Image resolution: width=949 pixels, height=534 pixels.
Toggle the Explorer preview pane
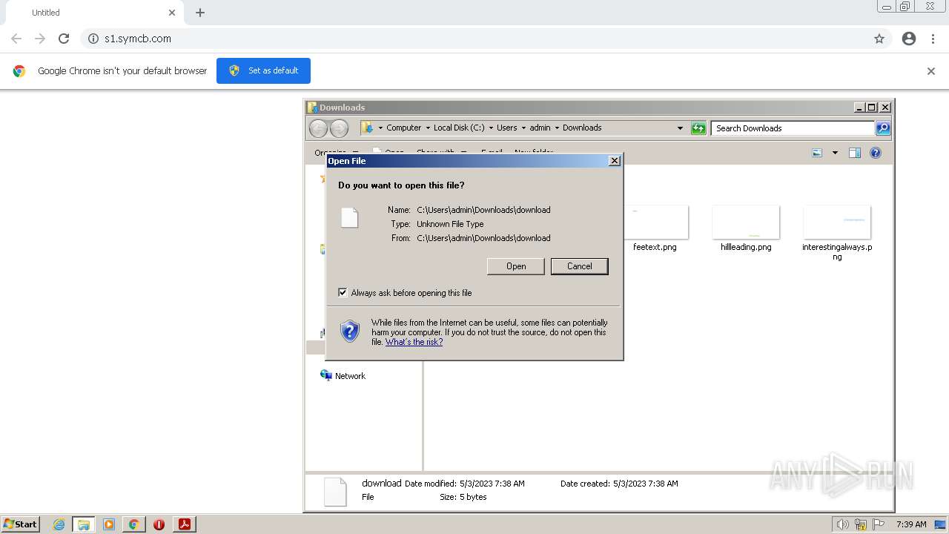coord(855,153)
